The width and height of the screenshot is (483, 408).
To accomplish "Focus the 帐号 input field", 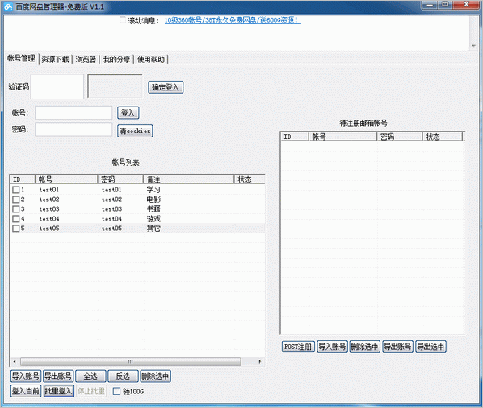I will [x=73, y=113].
